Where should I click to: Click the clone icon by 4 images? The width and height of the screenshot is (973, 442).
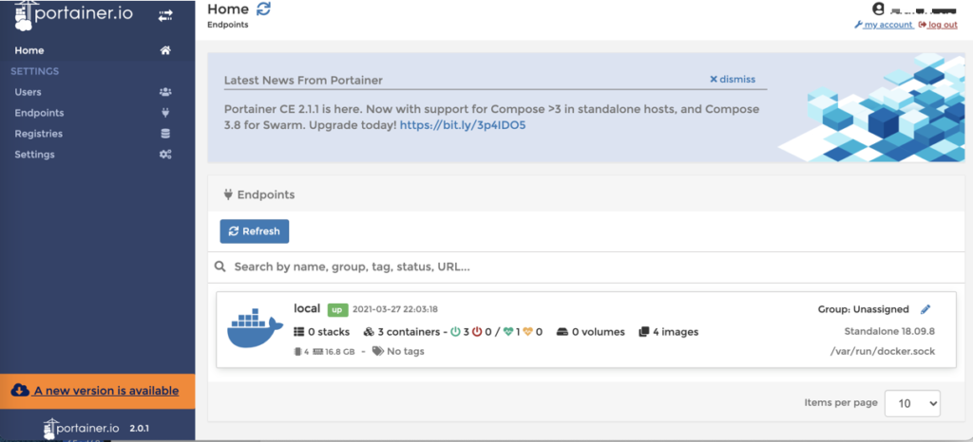point(643,332)
